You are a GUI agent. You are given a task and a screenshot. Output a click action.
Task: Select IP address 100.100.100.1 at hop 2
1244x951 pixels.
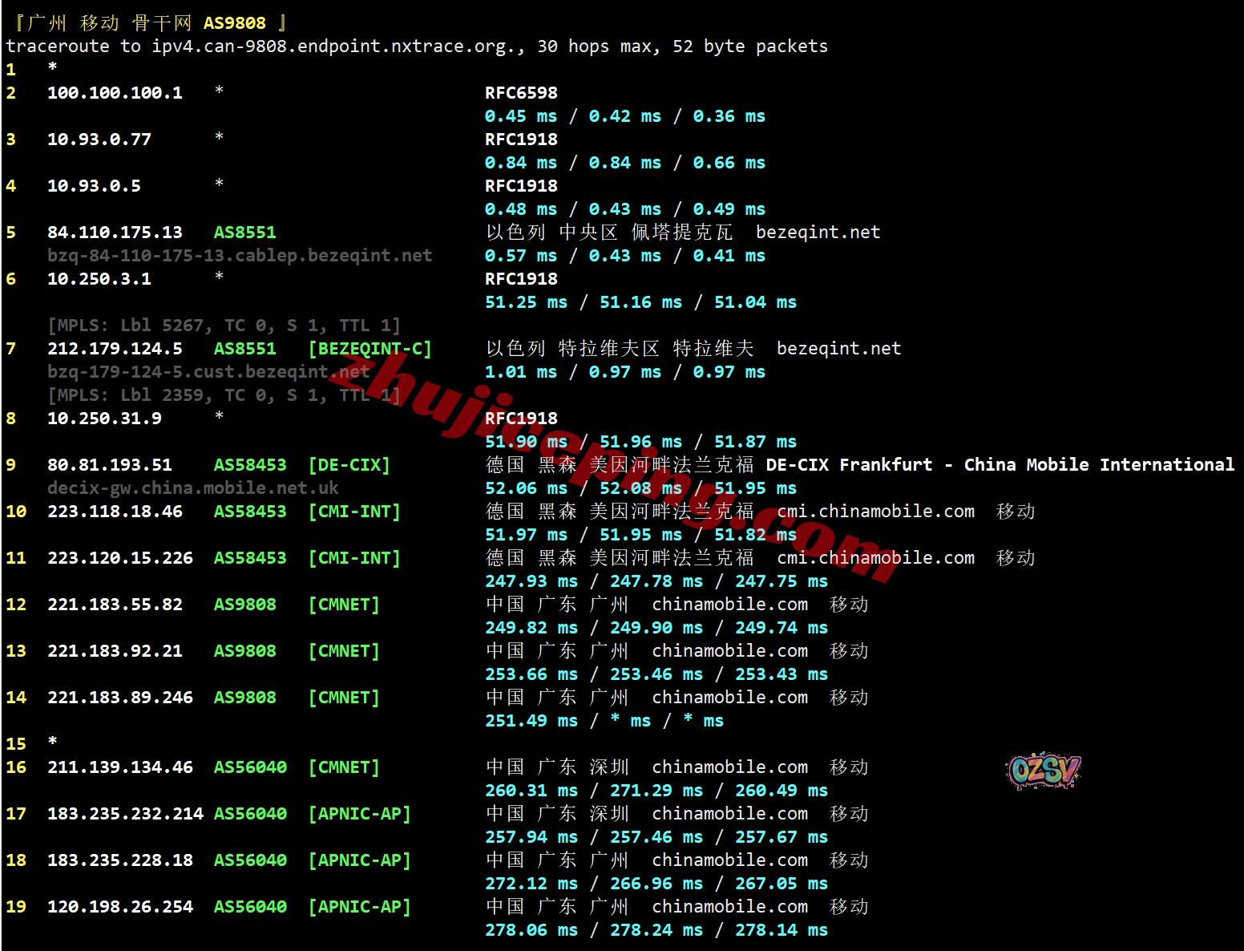[115, 93]
